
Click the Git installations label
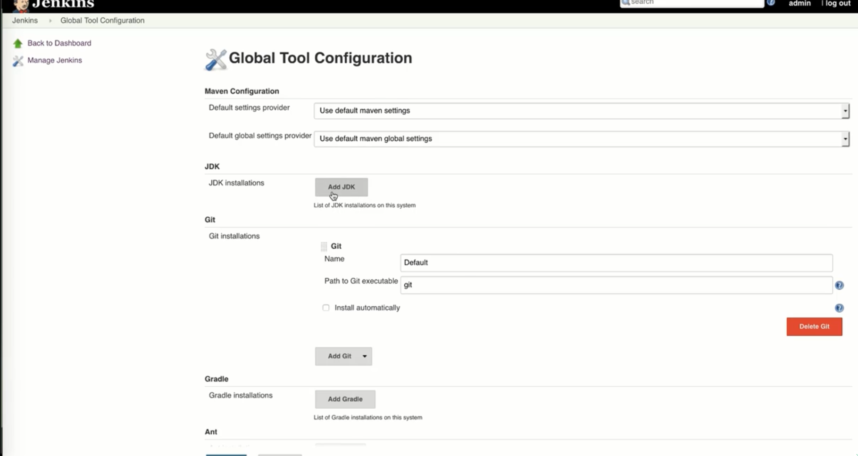tap(234, 236)
